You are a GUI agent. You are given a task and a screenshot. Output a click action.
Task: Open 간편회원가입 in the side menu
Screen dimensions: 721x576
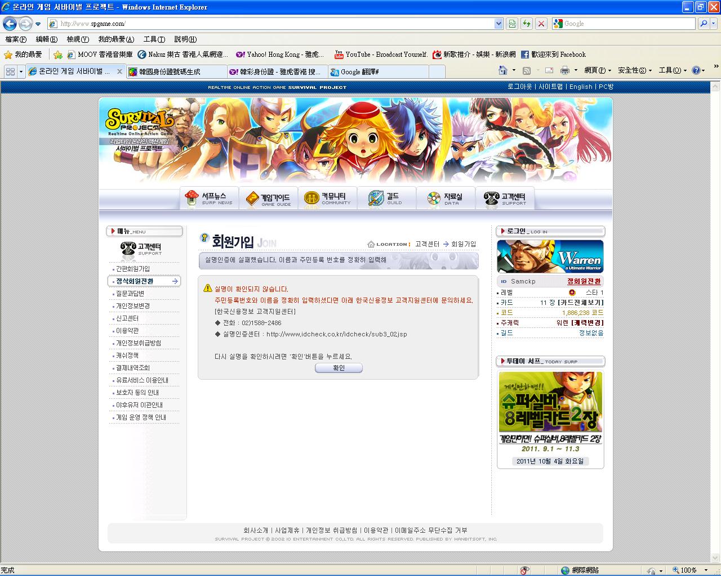133,269
